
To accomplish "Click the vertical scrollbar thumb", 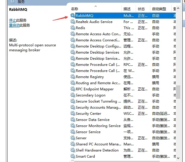I will pyautogui.click(x=178, y=92).
